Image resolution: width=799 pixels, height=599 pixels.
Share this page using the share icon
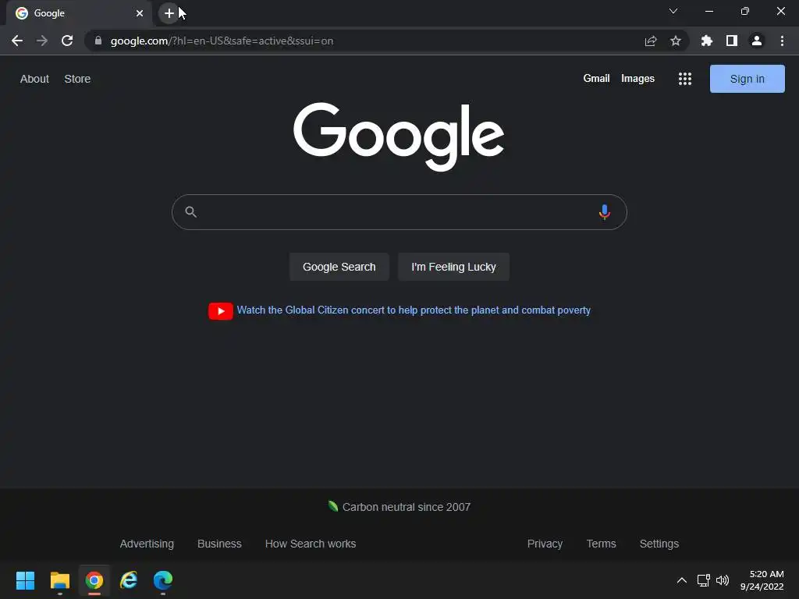click(651, 41)
